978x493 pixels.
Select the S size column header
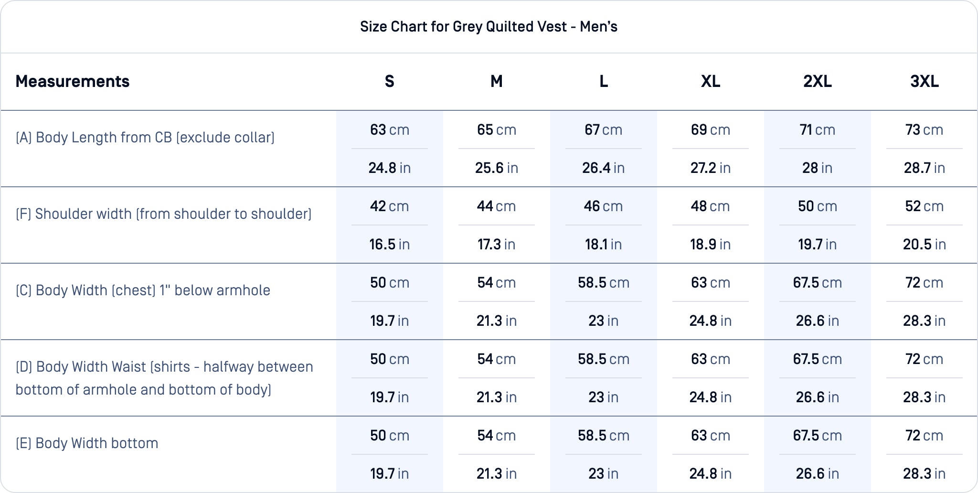pyautogui.click(x=390, y=82)
